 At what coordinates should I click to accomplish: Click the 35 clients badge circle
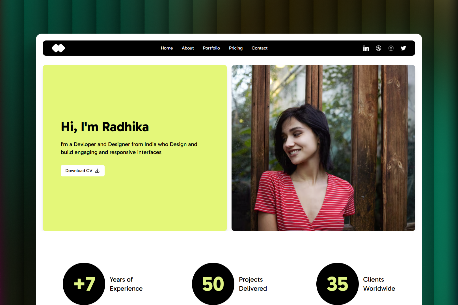(338, 284)
